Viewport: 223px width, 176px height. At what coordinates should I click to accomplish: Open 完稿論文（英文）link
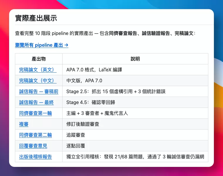click(x=38, y=70)
